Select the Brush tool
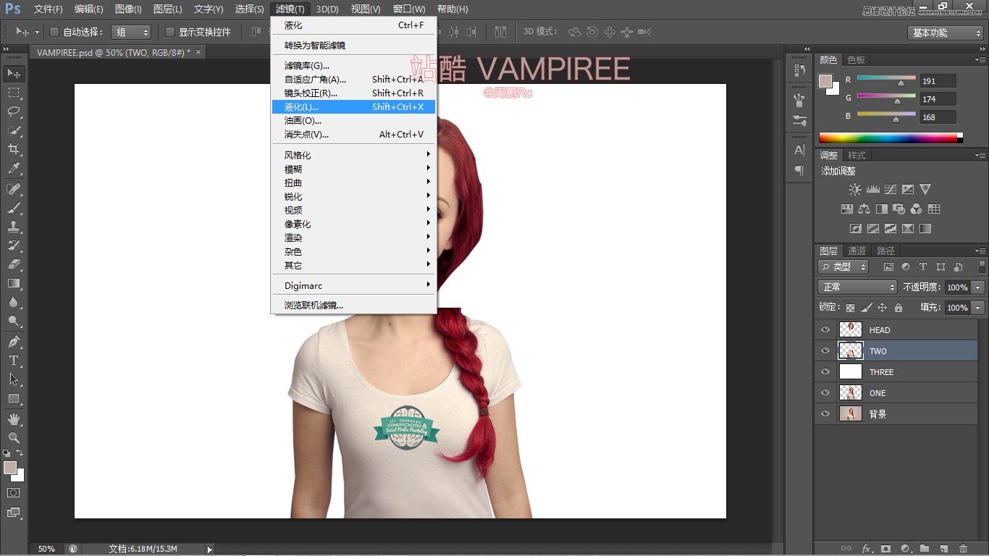This screenshot has height=556, width=989. click(14, 208)
